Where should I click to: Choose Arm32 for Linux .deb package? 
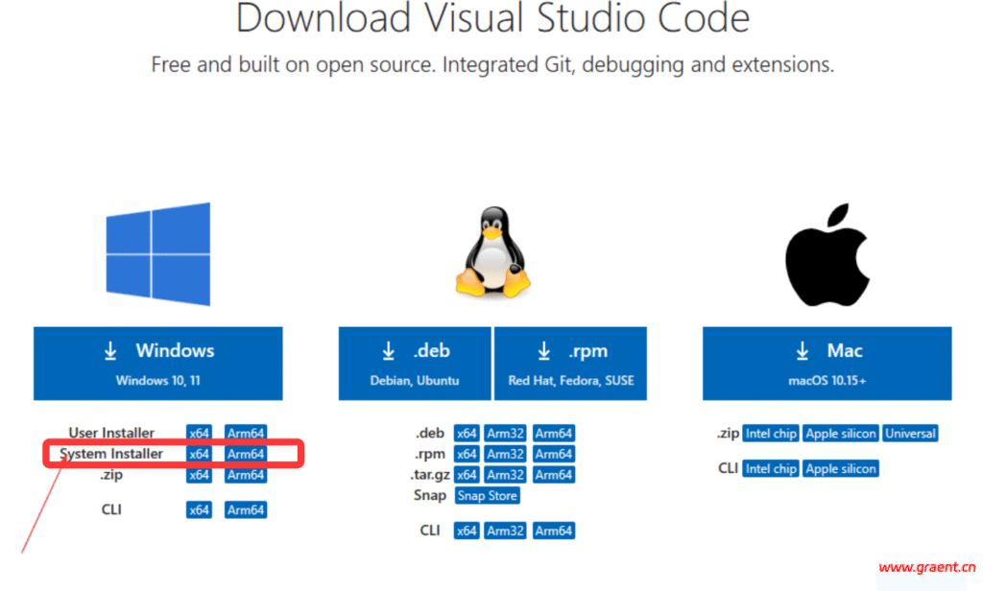click(x=505, y=434)
